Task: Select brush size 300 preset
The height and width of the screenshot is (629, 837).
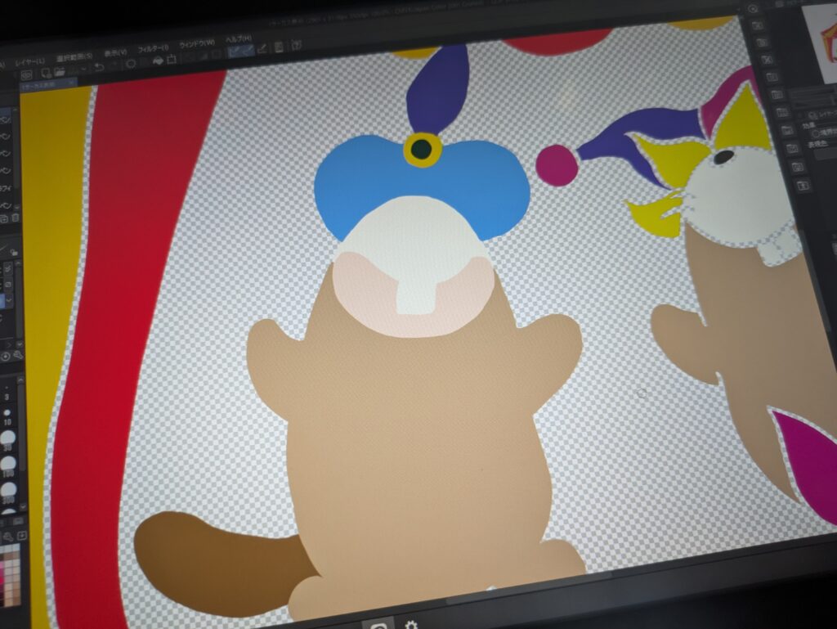Action: (8, 491)
